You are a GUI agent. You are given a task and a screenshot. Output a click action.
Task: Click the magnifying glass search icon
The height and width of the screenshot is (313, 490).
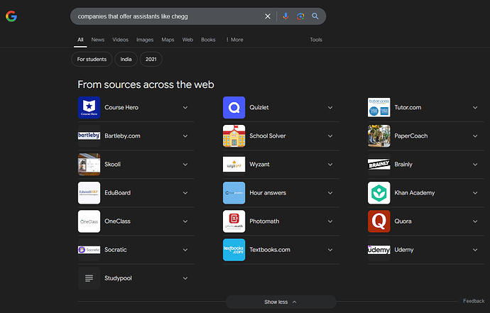(x=315, y=16)
